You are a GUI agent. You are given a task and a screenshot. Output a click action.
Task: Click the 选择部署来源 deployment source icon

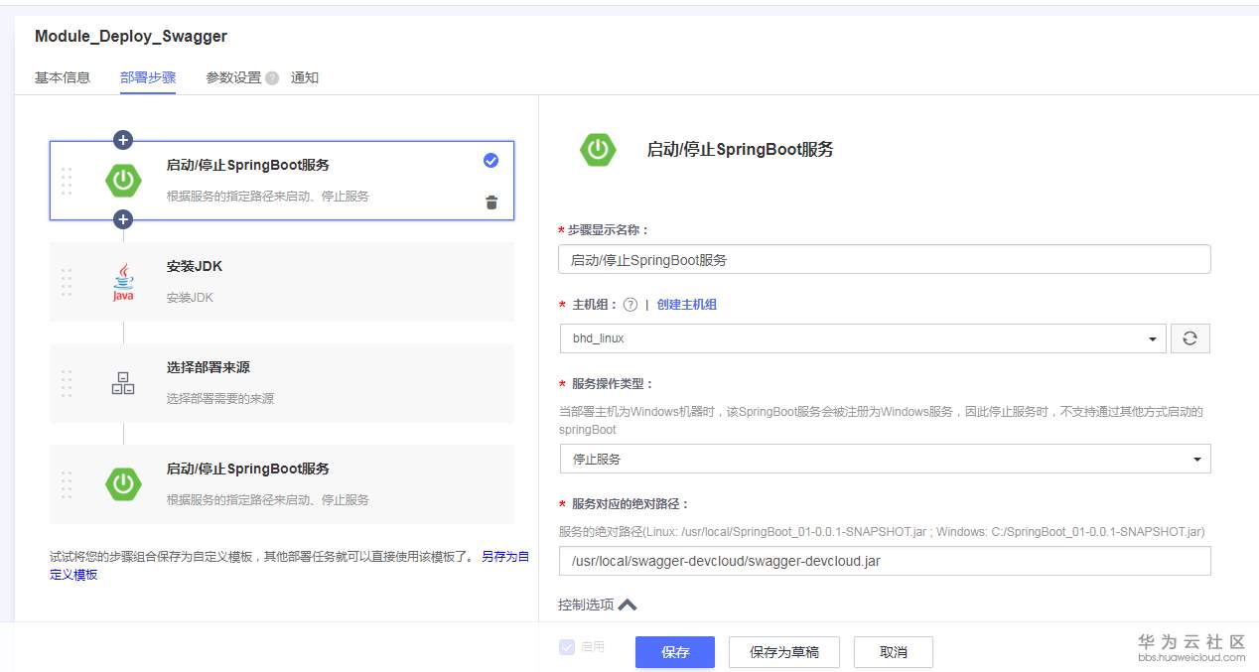pyautogui.click(x=122, y=384)
